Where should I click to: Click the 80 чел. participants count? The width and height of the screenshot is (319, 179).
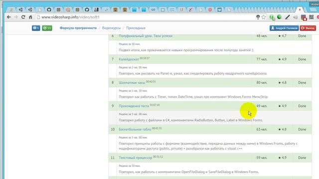point(262,83)
